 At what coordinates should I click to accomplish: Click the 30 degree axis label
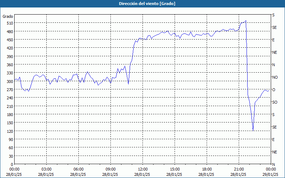click(11, 156)
